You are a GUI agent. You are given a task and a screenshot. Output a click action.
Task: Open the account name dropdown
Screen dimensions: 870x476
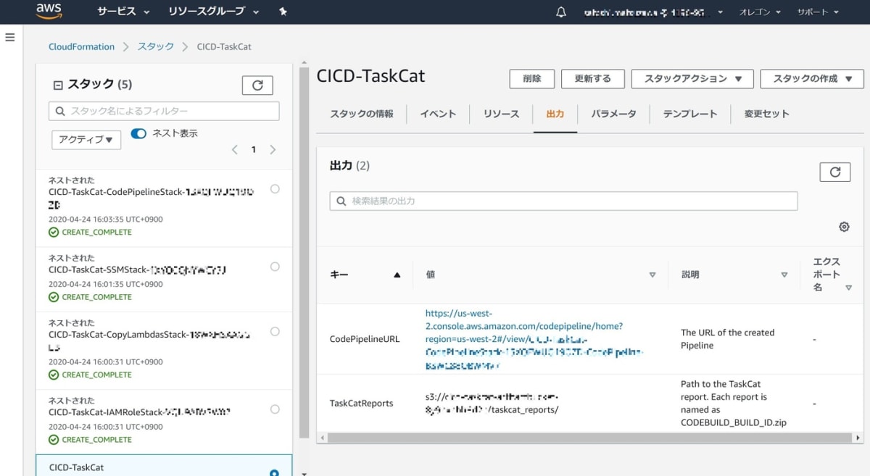point(653,12)
